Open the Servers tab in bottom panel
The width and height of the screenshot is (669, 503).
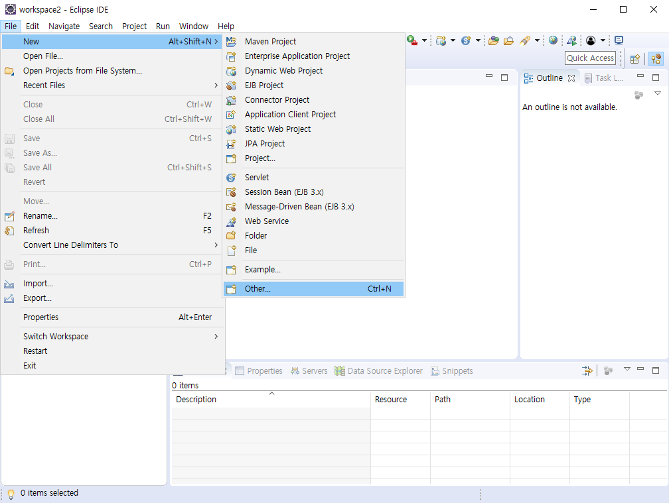(x=309, y=371)
